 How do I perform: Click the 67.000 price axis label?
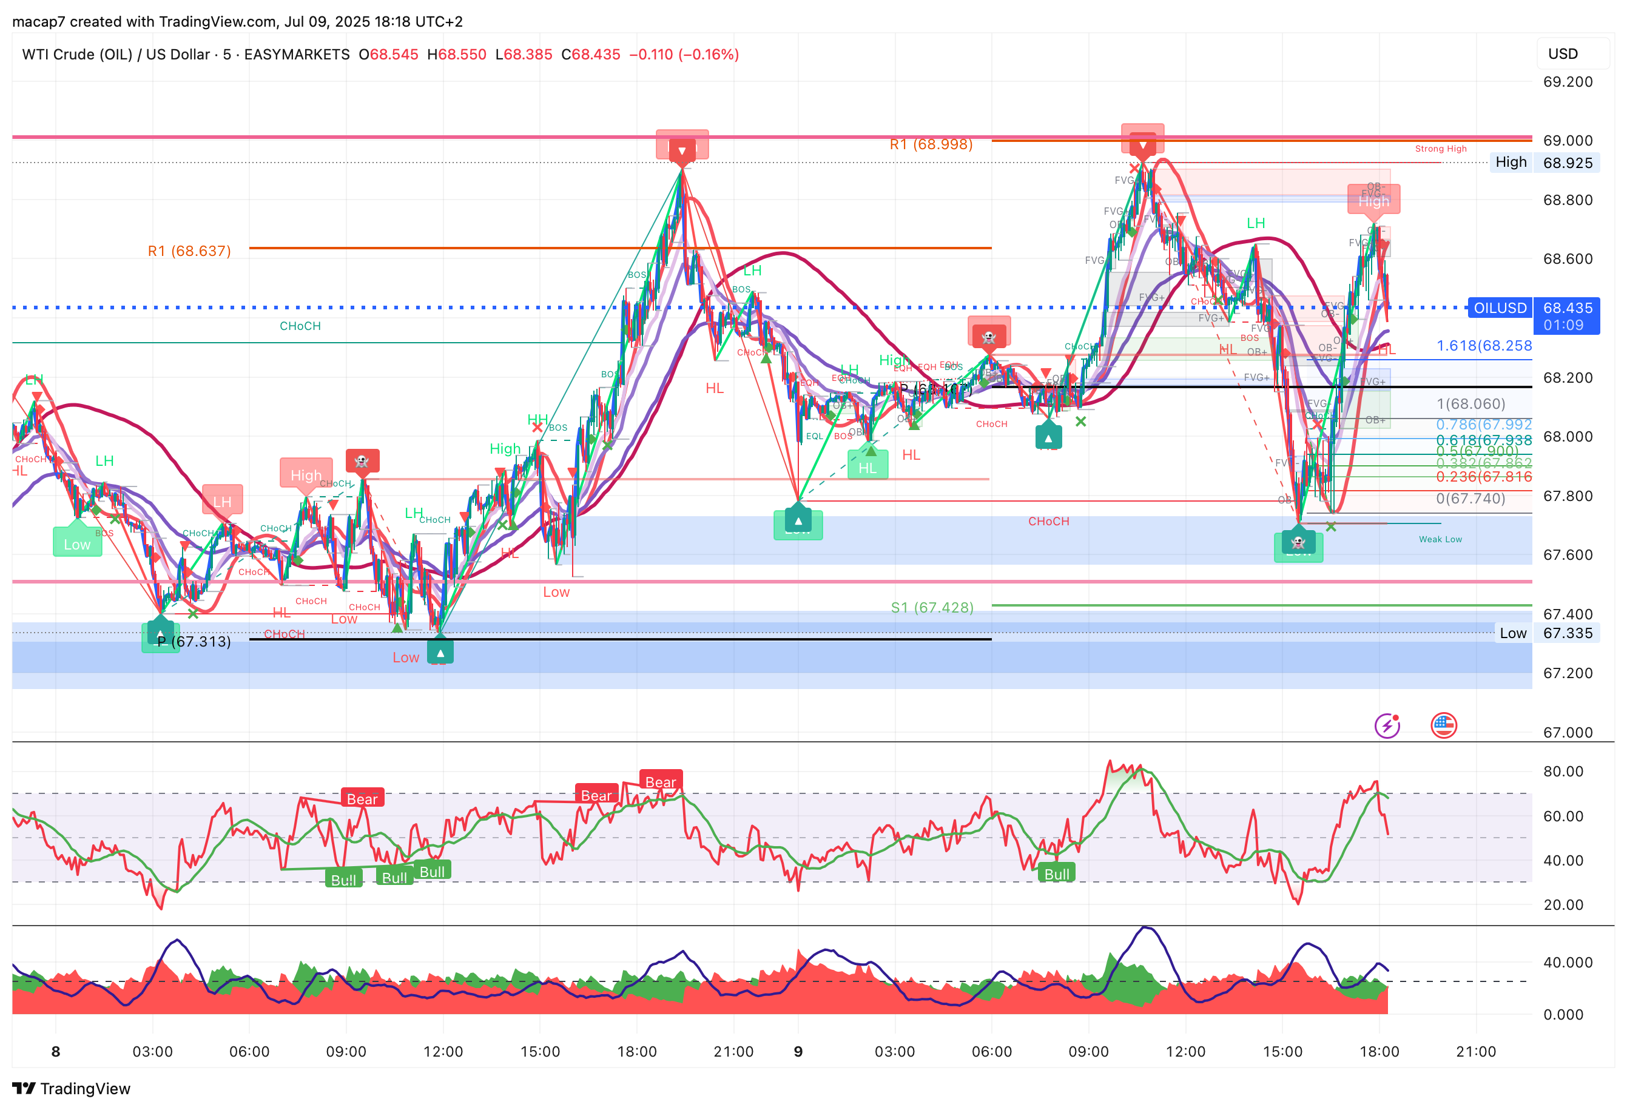coord(1568,732)
